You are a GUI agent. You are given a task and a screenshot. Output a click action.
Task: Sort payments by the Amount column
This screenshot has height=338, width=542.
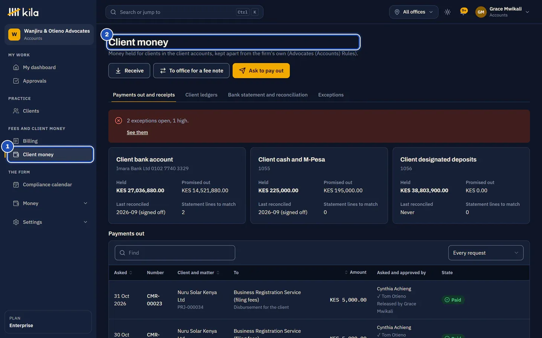[355, 272]
